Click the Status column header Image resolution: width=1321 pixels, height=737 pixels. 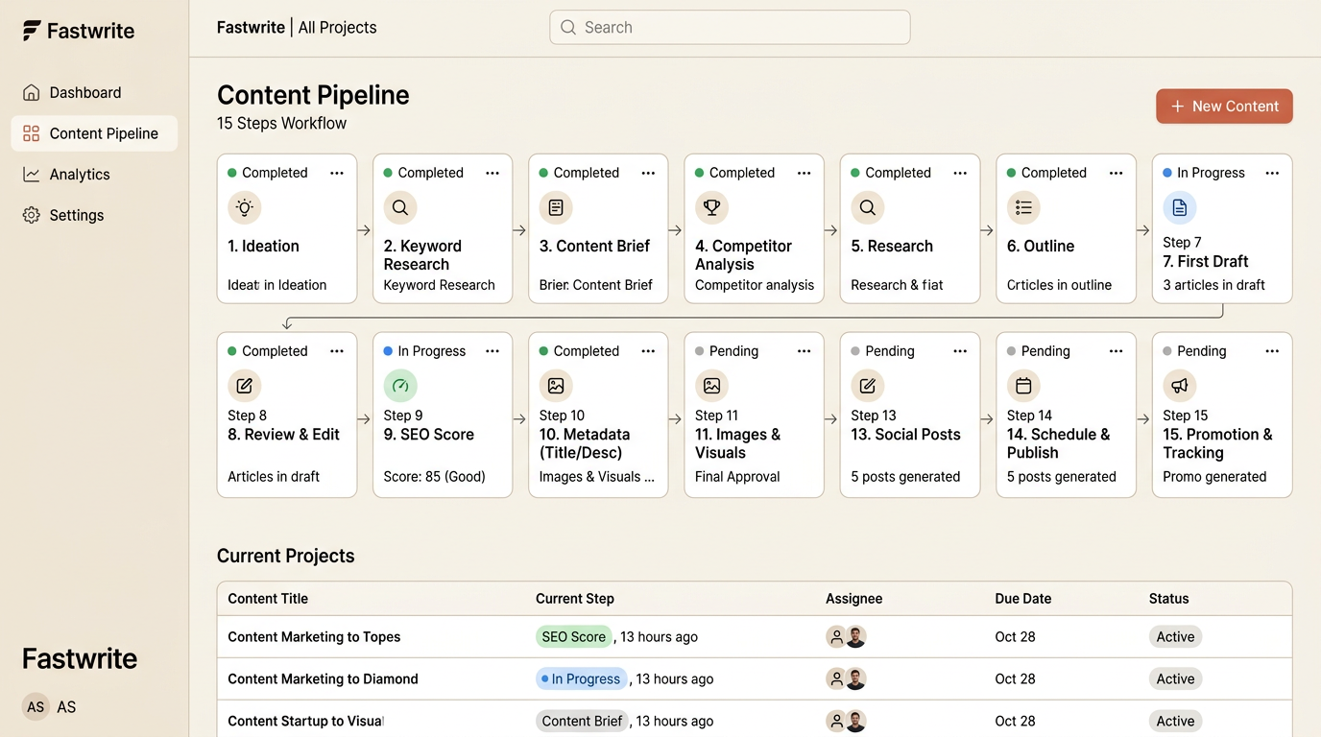[x=1168, y=599]
